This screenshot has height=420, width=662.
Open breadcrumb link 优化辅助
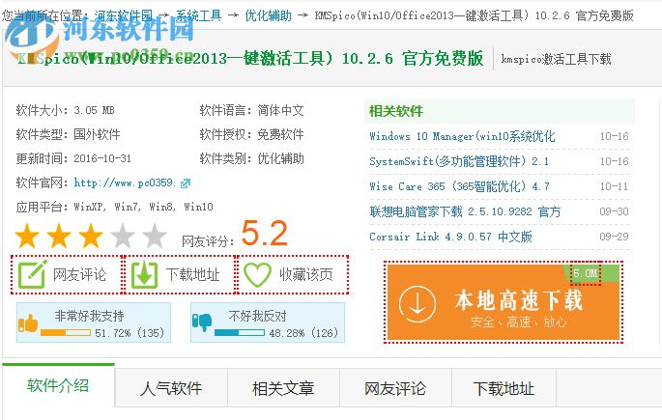[268, 15]
